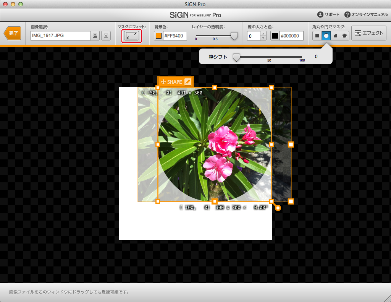Click the mask top-right corner handle

[271, 88]
